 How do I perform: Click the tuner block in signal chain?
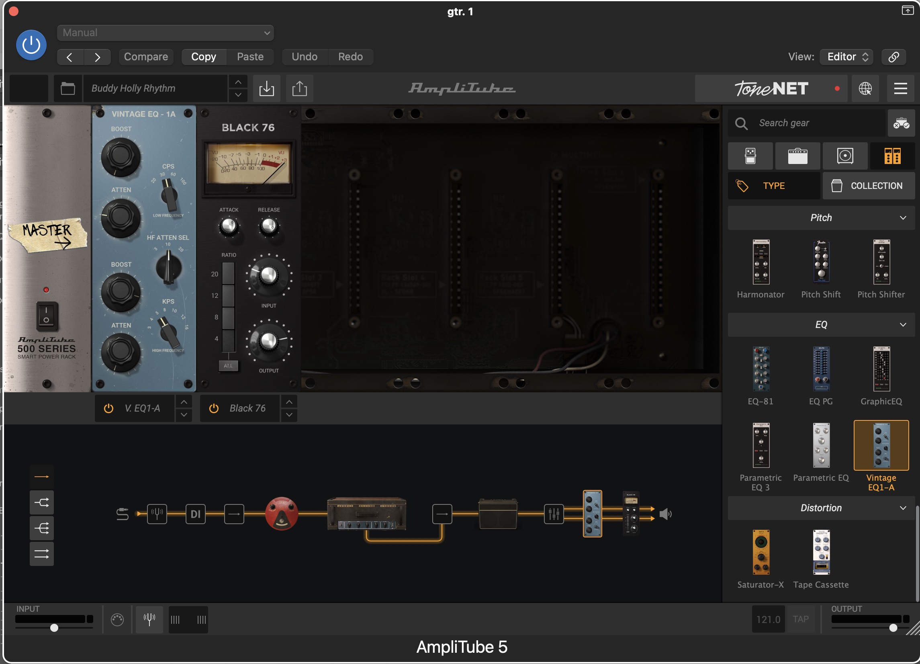click(157, 514)
